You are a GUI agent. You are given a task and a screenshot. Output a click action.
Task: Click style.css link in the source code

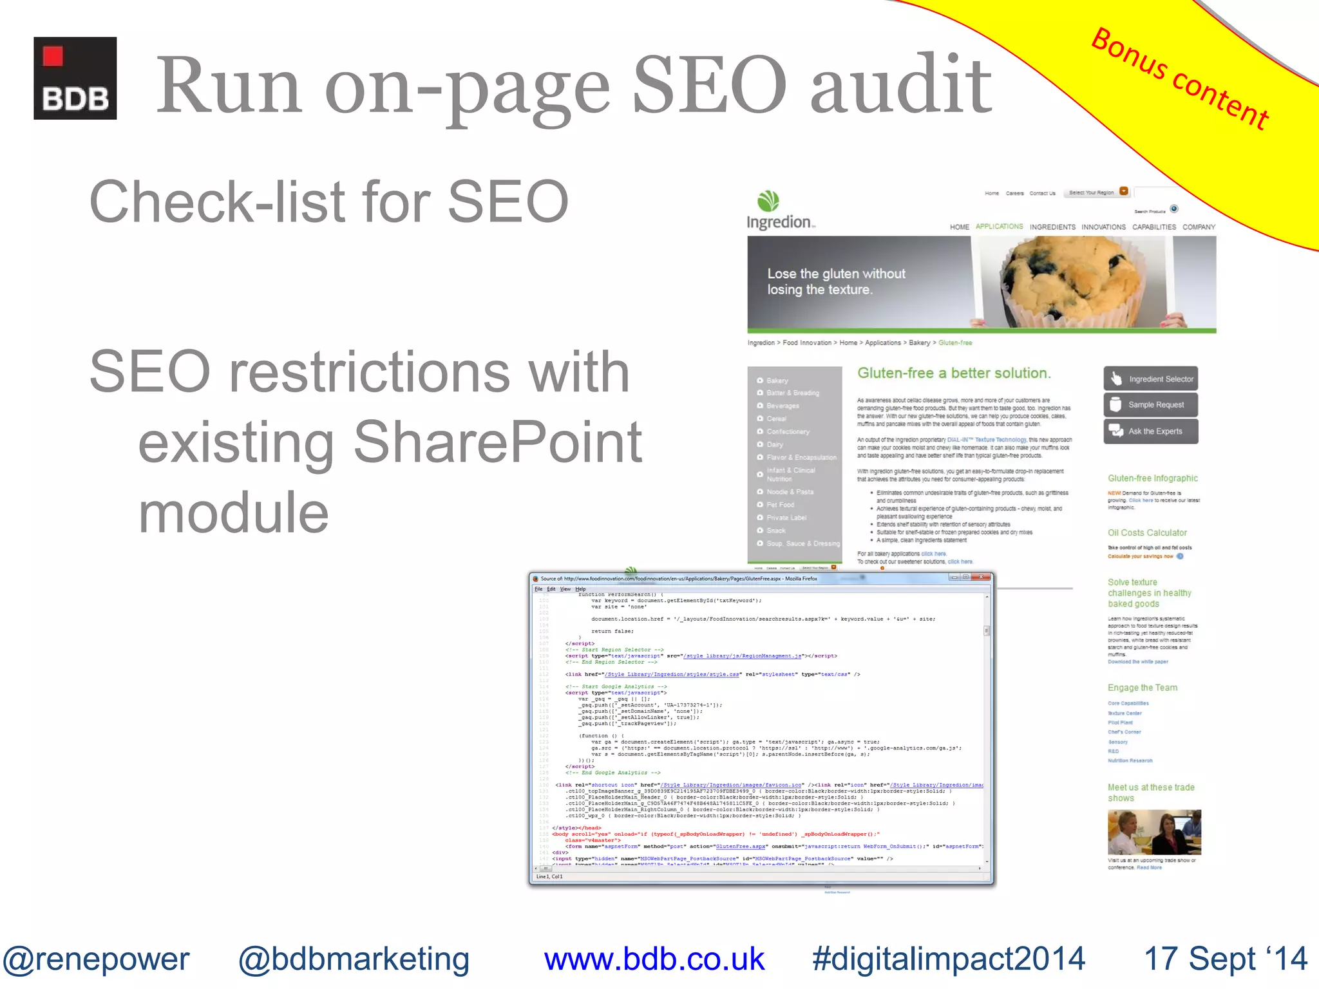click(x=672, y=674)
